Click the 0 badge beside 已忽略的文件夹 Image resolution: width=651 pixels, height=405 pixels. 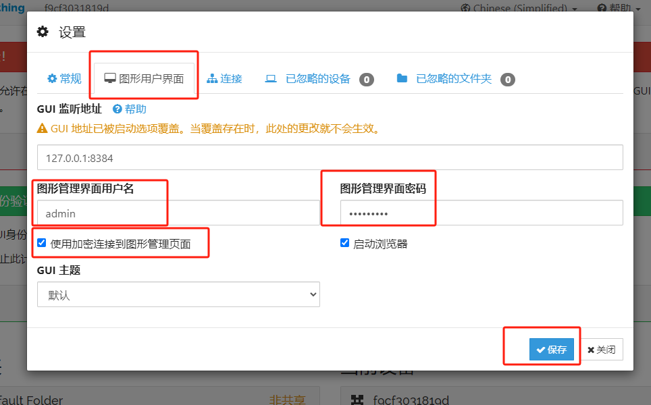click(x=508, y=79)
